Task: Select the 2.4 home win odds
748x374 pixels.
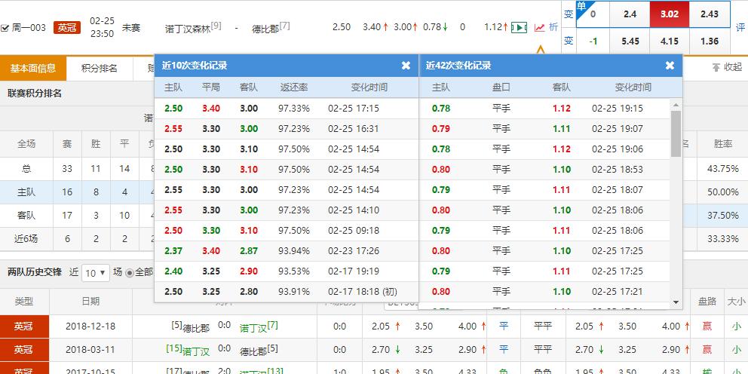Action: (x=630, y=14)
